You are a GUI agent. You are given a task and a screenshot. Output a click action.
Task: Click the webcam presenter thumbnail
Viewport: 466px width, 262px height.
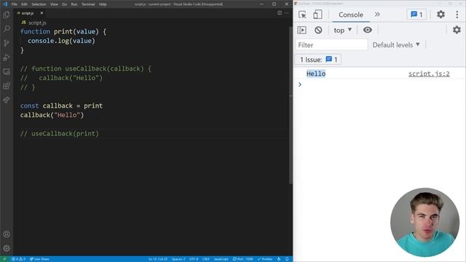pyautogui.click(x=424, y=222)
